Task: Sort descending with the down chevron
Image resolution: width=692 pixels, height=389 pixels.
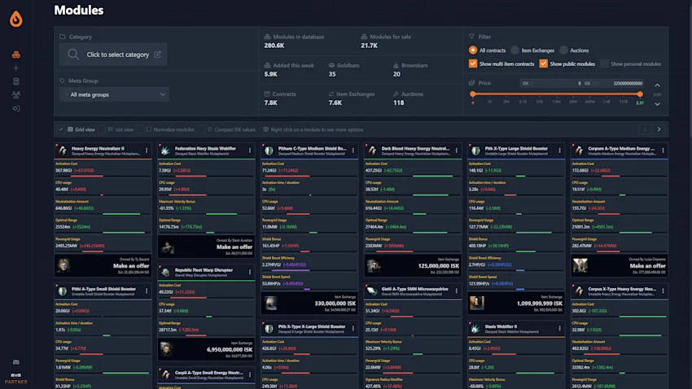Action: [657, 104]
